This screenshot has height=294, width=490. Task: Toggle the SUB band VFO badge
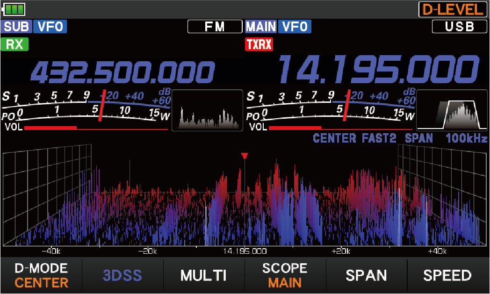[50, 27]
